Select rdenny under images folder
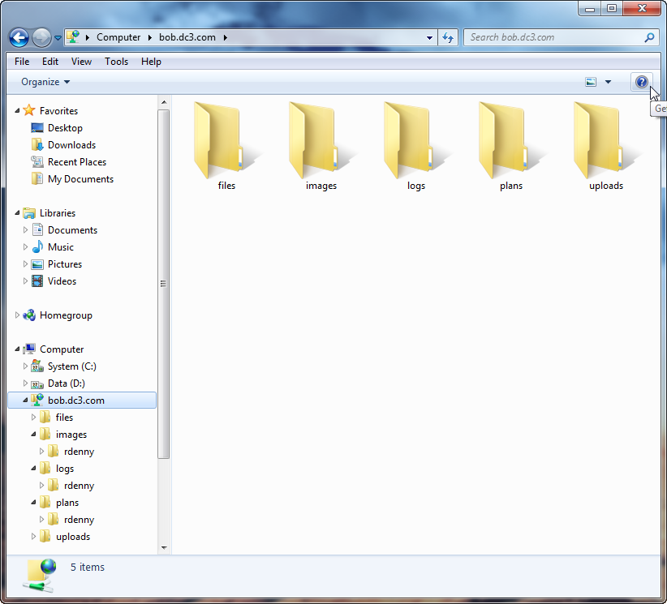 (80, 452)
